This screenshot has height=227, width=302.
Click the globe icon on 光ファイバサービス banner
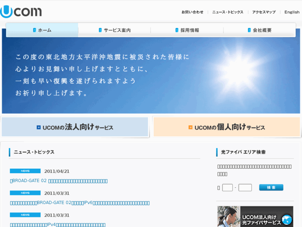coord(287,220)
